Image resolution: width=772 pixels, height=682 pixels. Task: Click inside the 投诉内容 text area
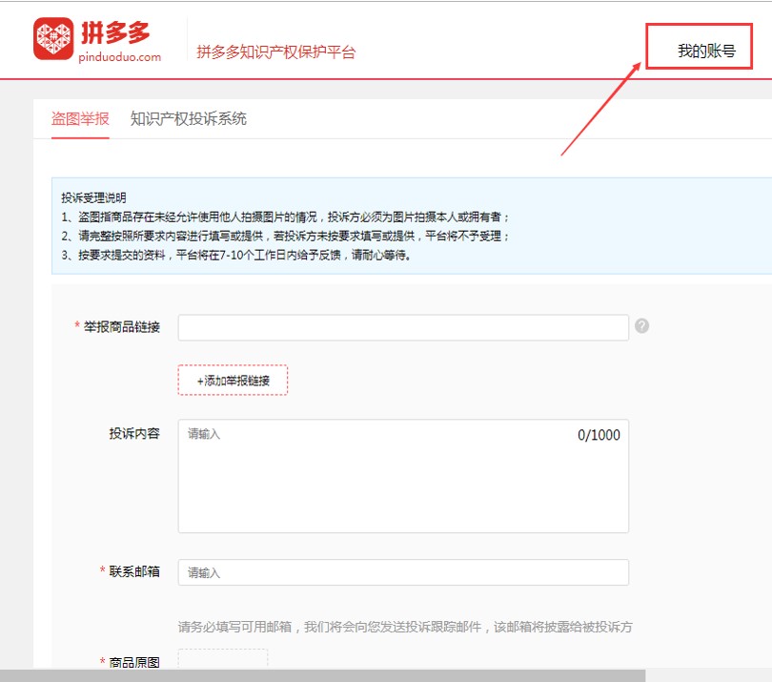(402, 482)
